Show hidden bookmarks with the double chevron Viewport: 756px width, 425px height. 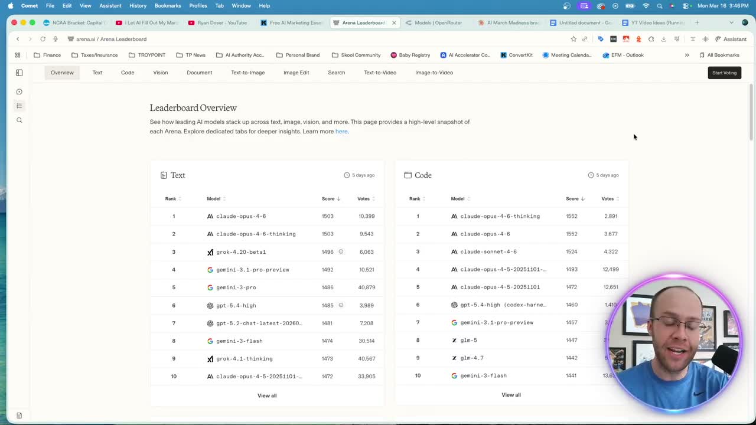tap(687, 55)
